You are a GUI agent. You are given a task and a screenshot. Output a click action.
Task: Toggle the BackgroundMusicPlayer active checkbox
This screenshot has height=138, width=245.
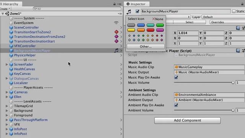[137, 11]
